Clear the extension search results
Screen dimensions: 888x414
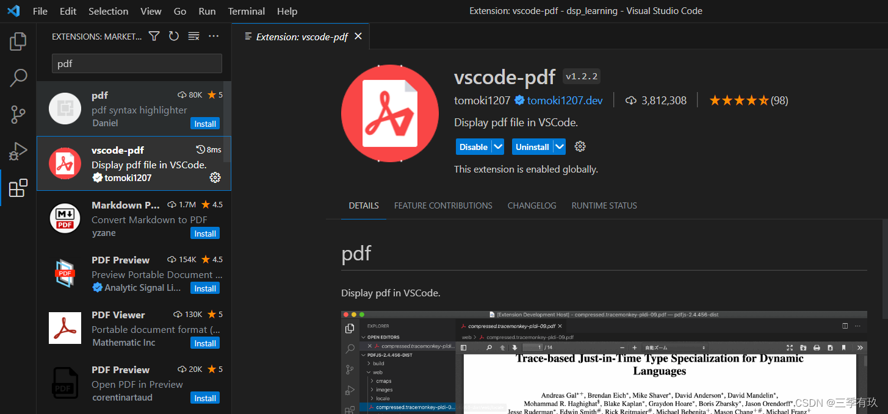193,36
